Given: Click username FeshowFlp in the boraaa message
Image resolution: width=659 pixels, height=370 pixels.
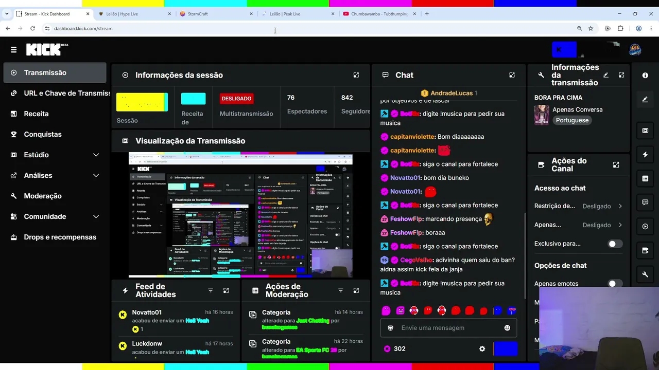Looking at the screenshot, I should pos(406,233).
